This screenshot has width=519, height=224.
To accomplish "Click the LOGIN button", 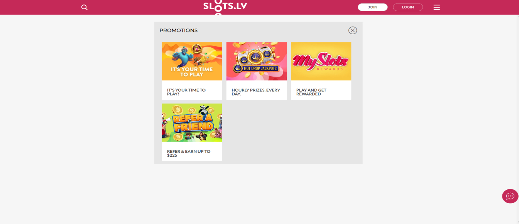I will coord(408,7).
